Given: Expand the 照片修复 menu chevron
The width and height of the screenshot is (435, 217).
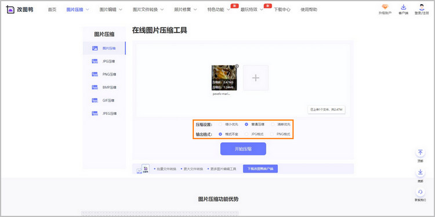Looking at the screenshot, I should pyautogui.click(x=195, y=10).
